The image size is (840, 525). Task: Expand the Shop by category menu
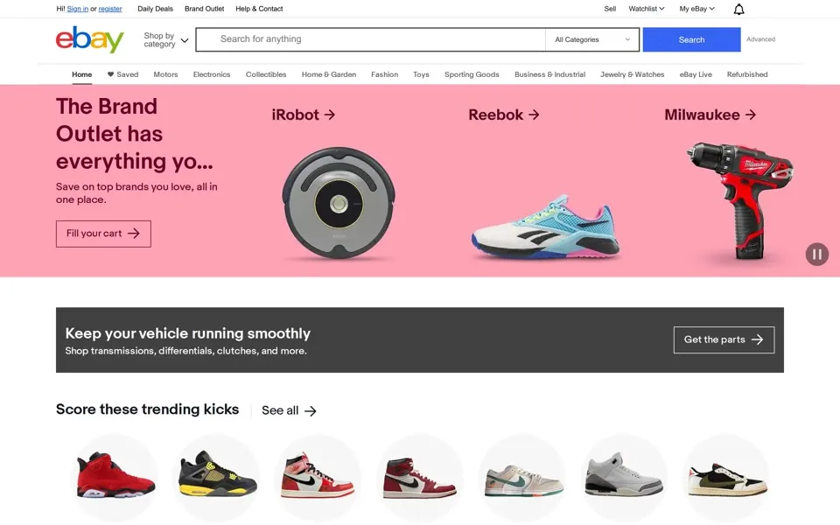pos(165,39)
